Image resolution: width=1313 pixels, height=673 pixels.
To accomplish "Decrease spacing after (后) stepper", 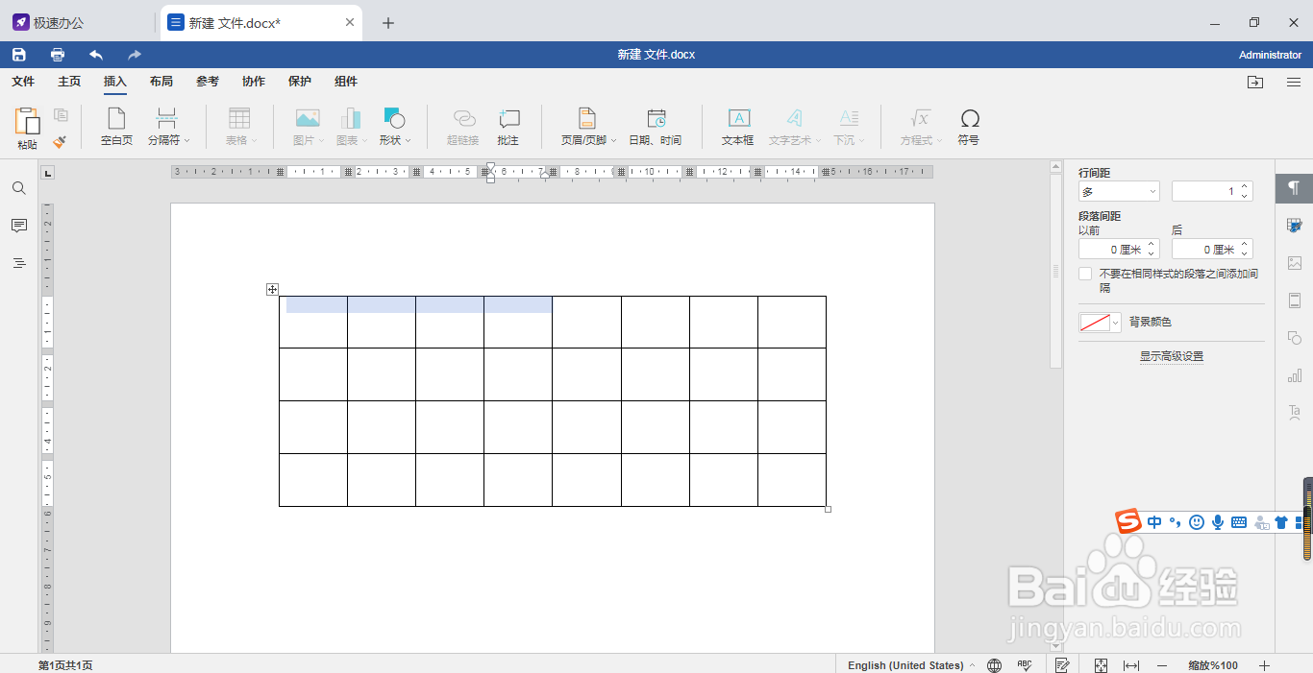I will (x=1245, y=254).
